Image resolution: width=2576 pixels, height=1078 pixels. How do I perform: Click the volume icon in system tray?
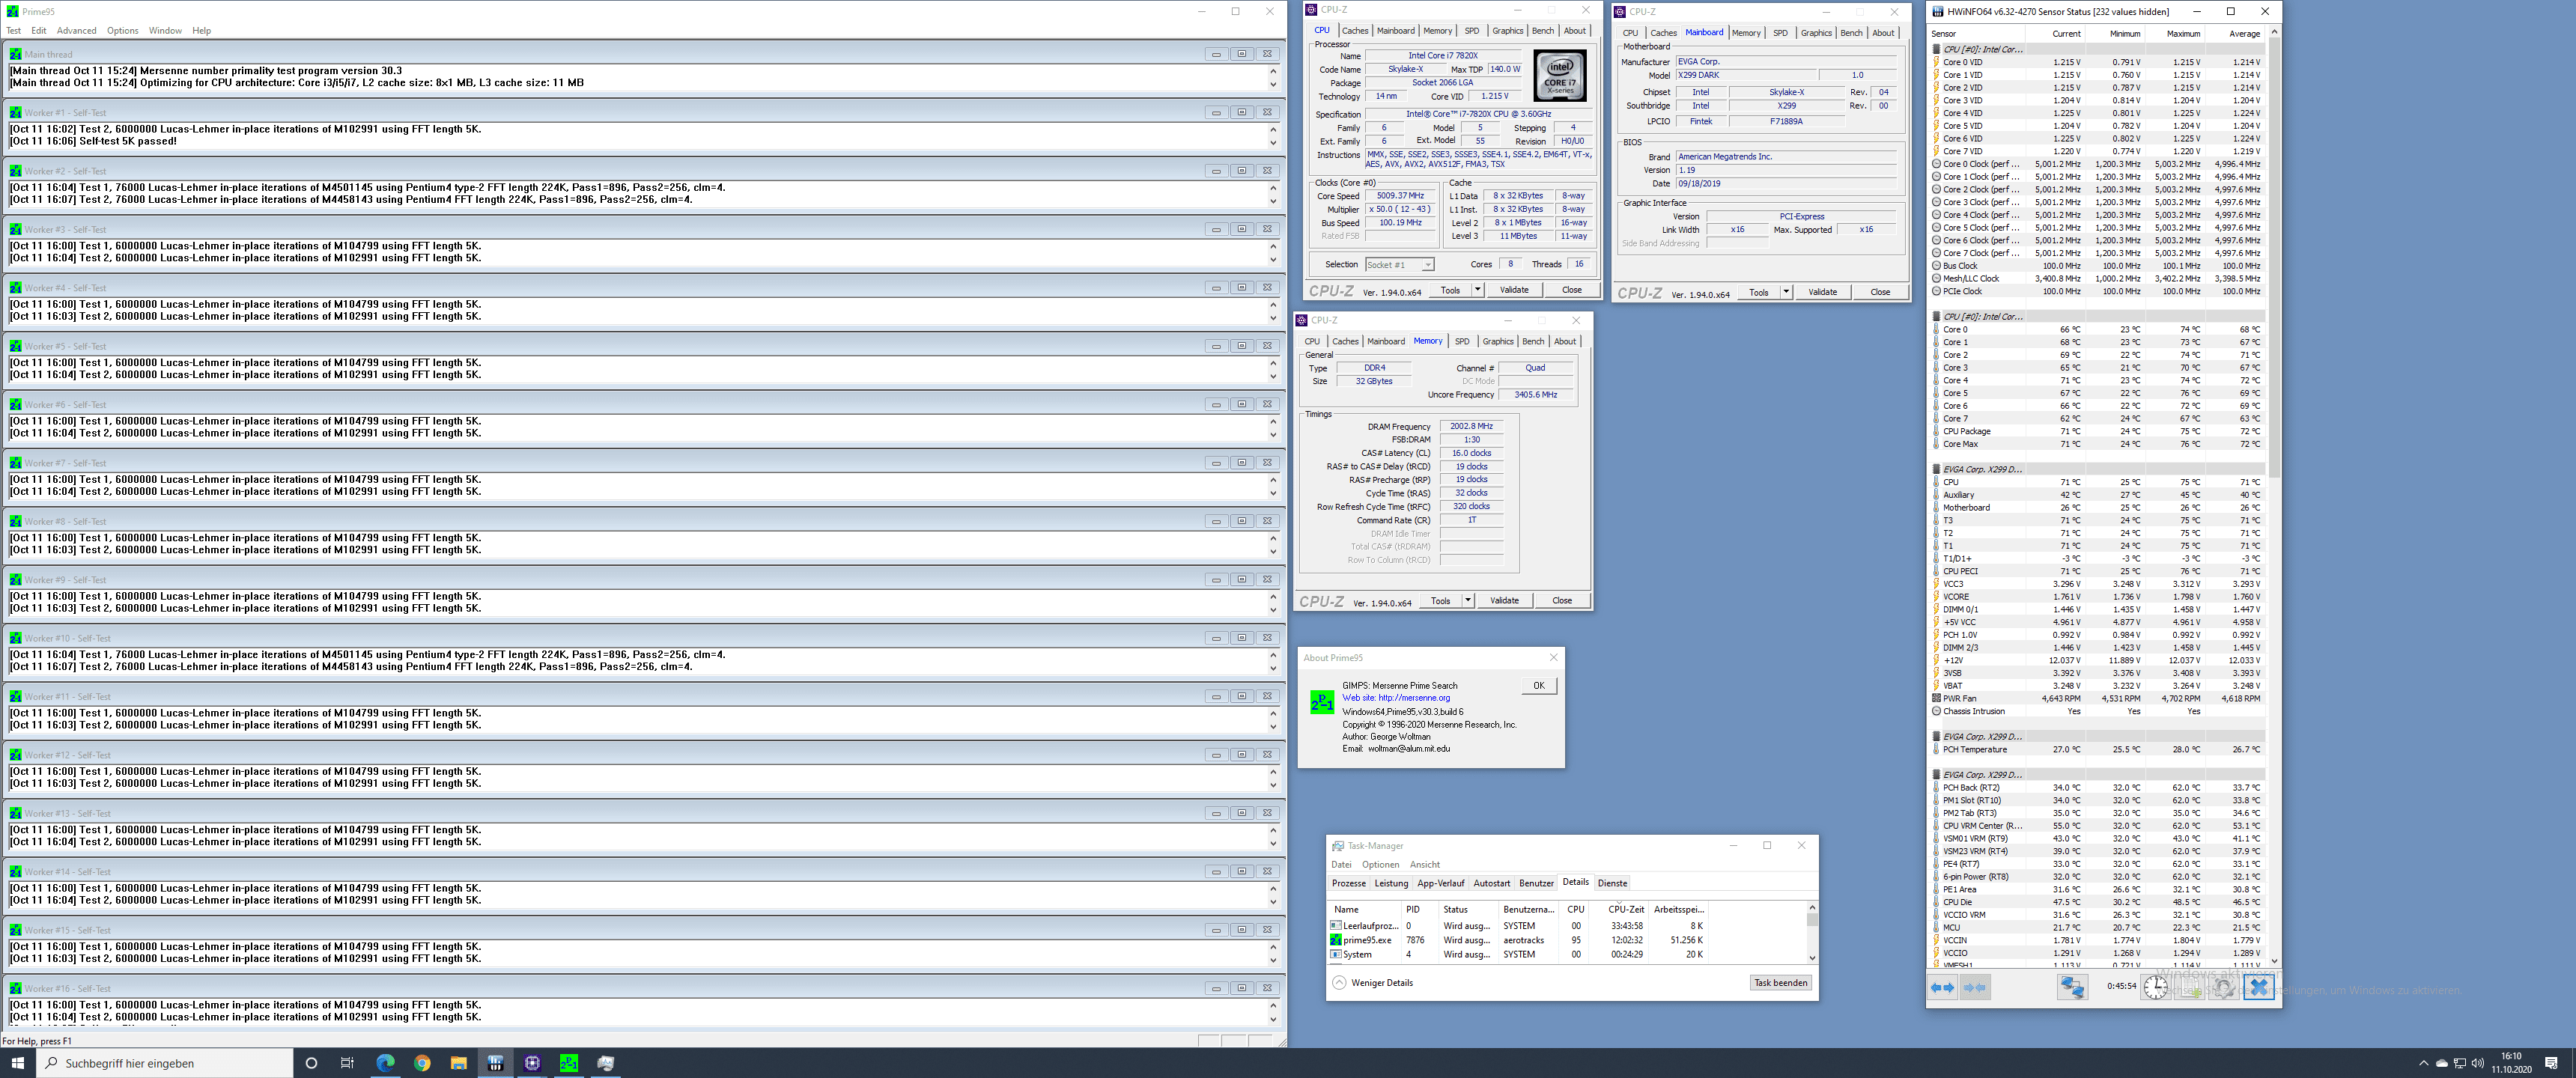click(x=2477, y=1063)
